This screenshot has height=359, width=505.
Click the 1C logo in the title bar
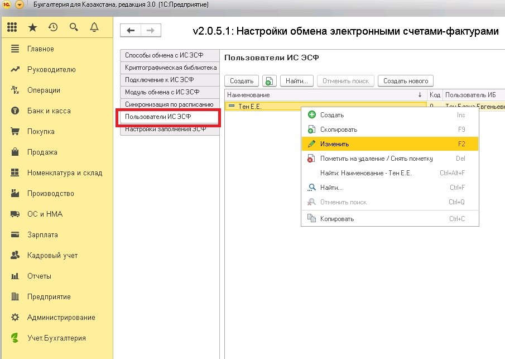[6, 4]
